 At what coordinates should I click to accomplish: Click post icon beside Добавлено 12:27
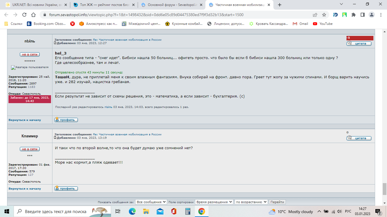tap(55, 43)
